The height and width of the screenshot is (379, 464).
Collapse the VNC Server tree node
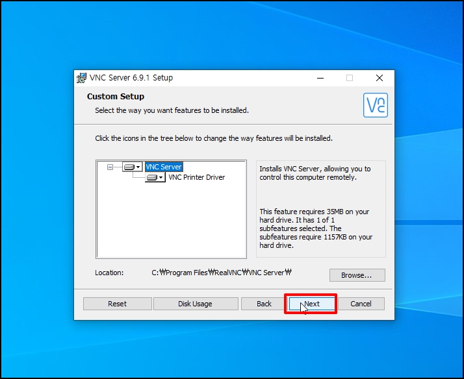coord(110,167)
